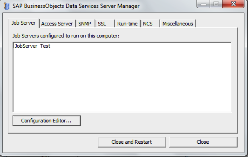Click the Server Manager title bar icon

click(x=7, y=6)
